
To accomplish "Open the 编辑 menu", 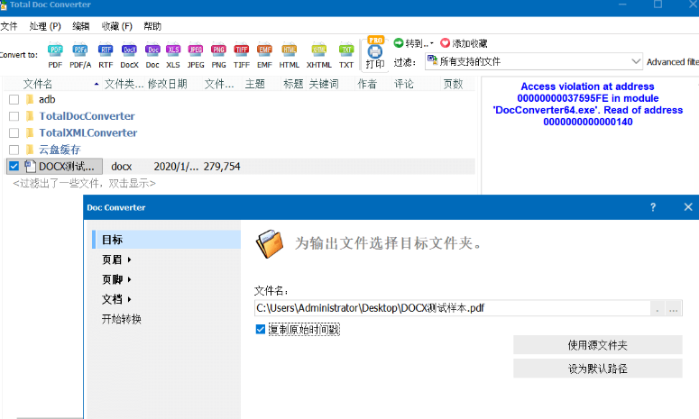I will [80, 26].
